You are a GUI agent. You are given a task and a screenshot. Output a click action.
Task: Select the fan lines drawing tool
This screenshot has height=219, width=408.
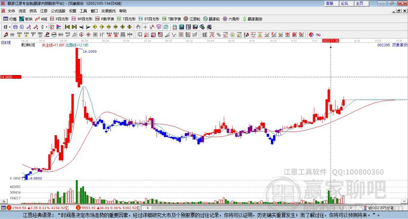pyautogui.click(x=147, y=35)
